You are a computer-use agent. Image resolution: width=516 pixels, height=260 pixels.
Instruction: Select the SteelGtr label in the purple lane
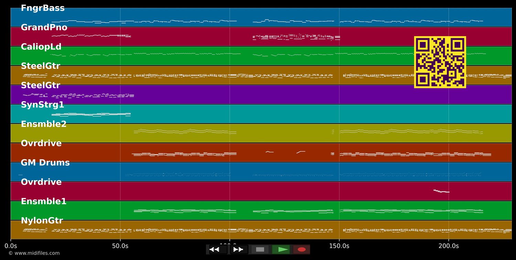tap(40, 85)
